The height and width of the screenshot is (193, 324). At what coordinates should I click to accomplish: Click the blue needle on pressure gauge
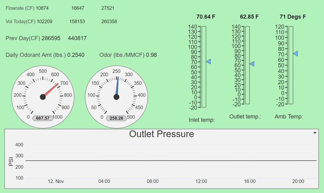pyautogui.click(x=117, y=87)
